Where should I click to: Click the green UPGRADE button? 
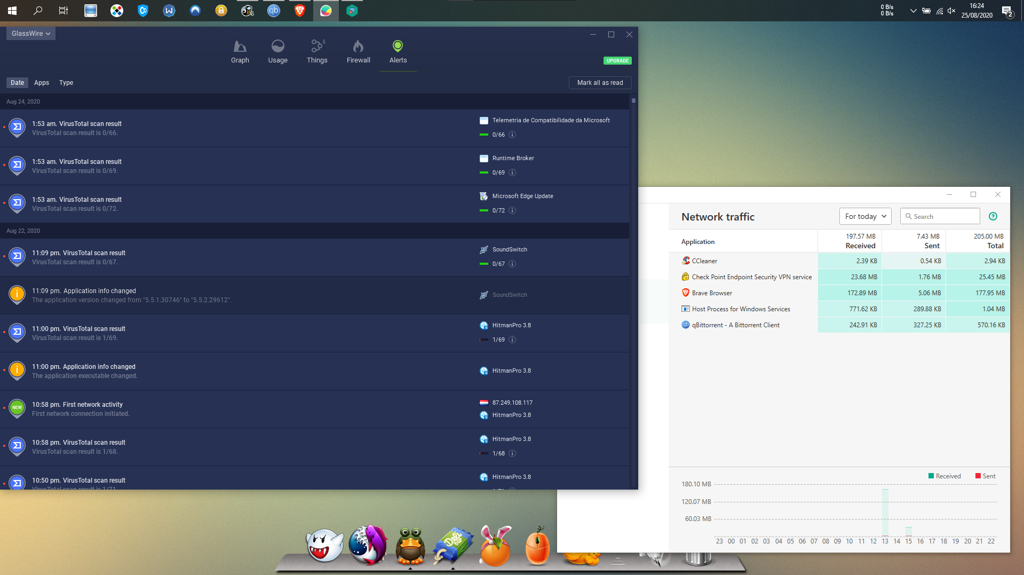[617, 61]
